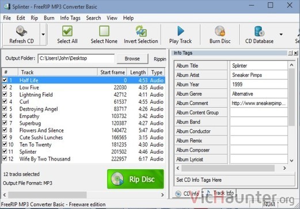
Task: Open the CD Database toolbar icon
Action: 259,31
